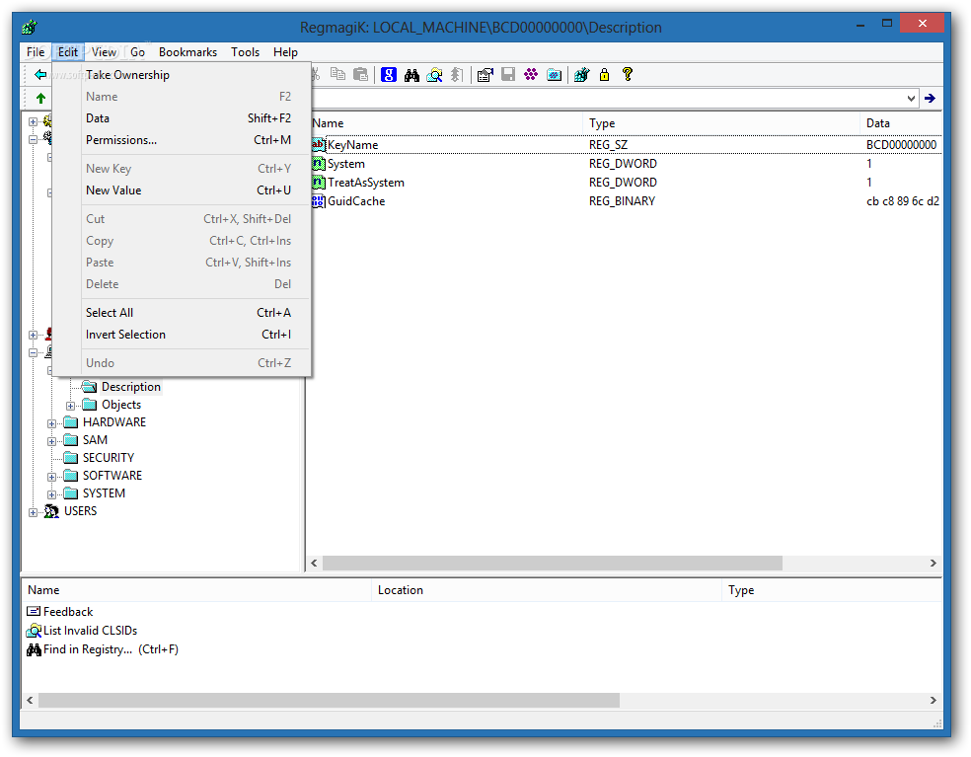Open the Go menu
The height and width of the screenshot is (757, 971).
tap(137, 52)
